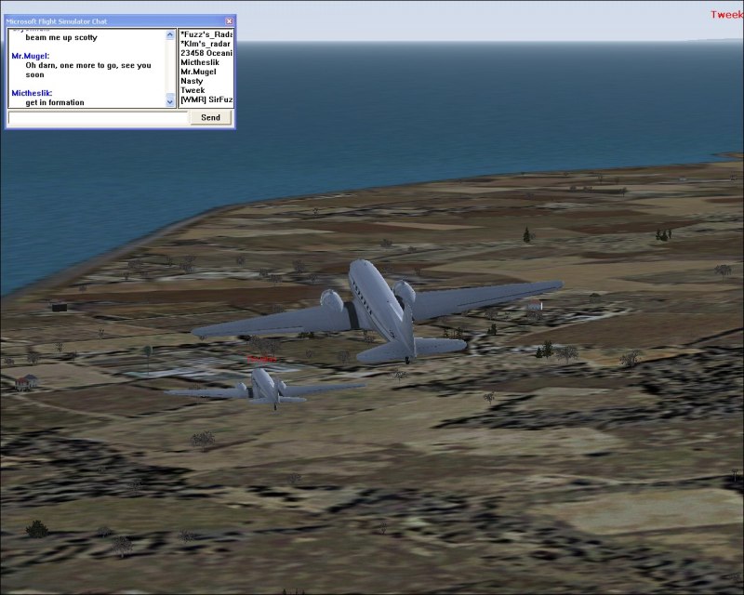Click the Send button in chat

pyautogui.click(x=211, y=118)
